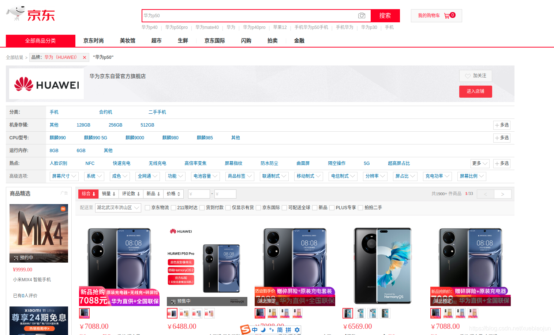Open the 全部商品分类 menu

click(x=41, y=41)
